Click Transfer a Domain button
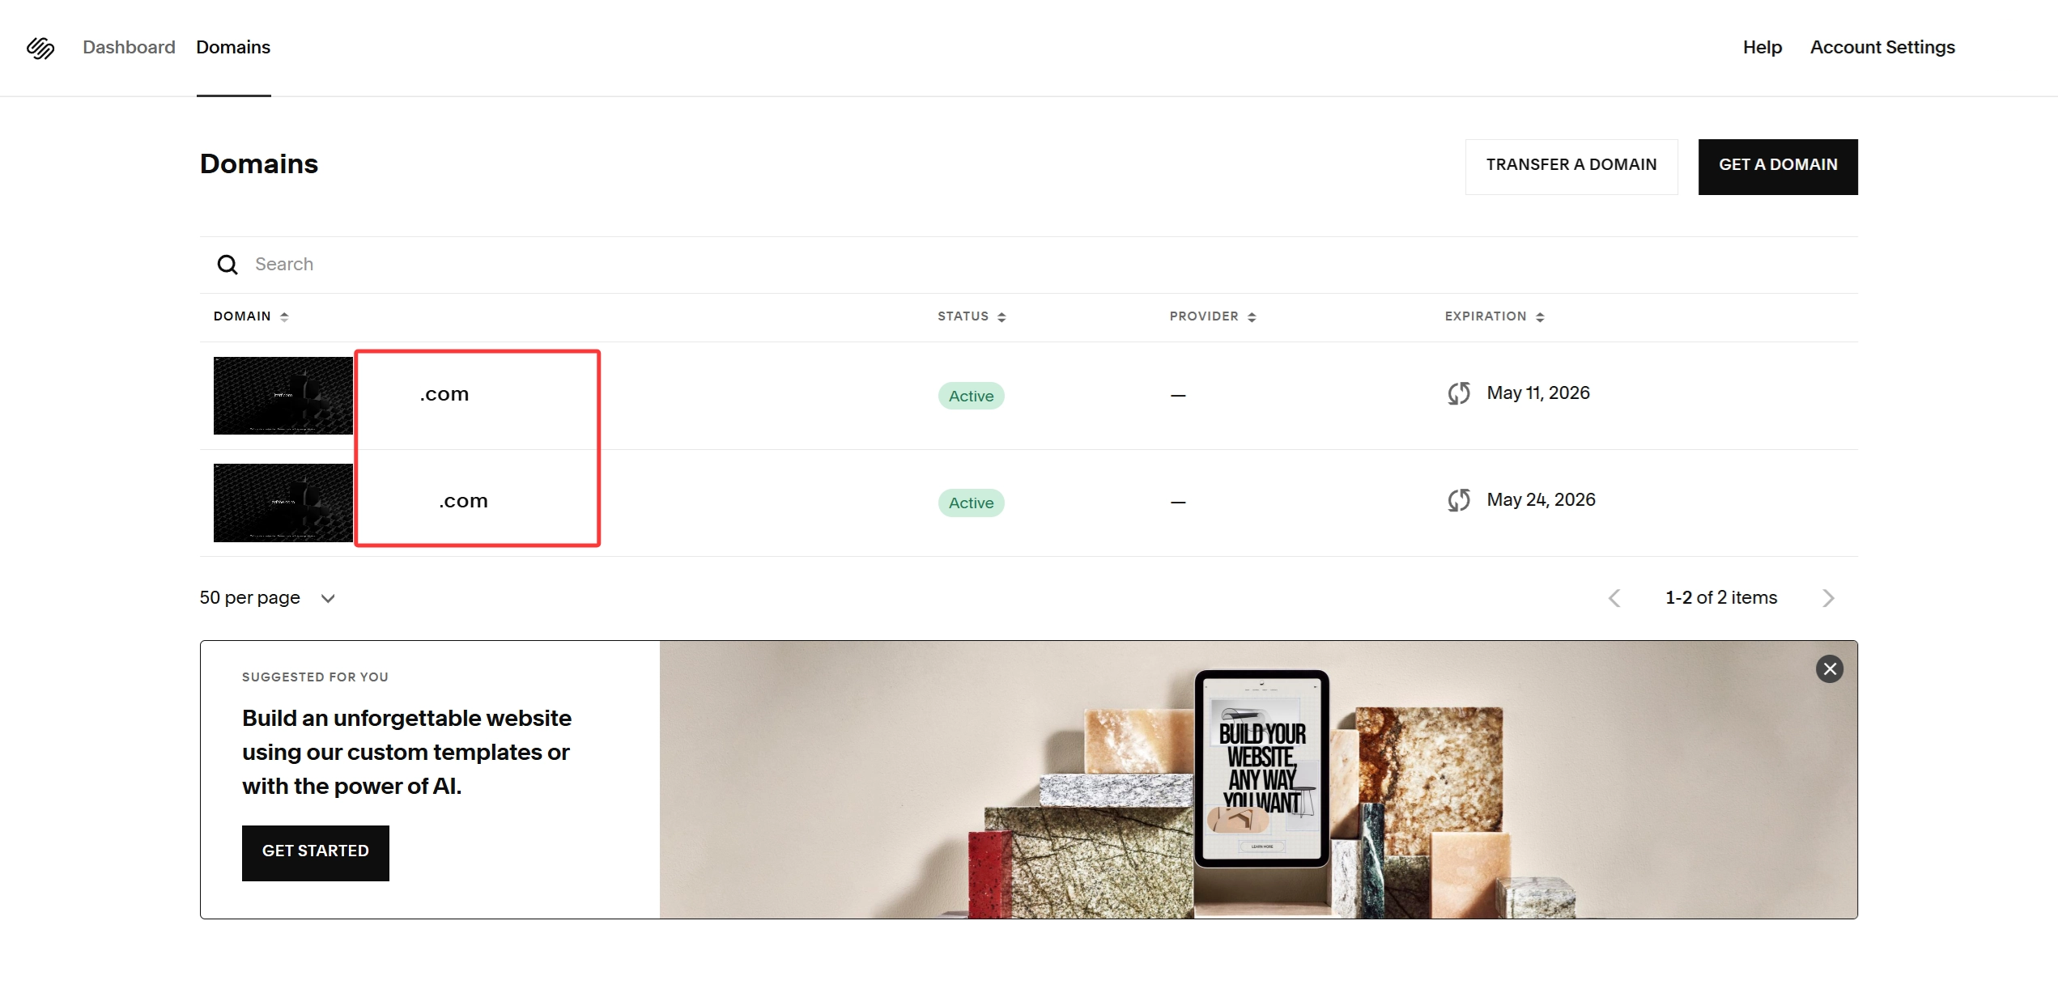2058x993 pixels. (x=1571, y=165)
